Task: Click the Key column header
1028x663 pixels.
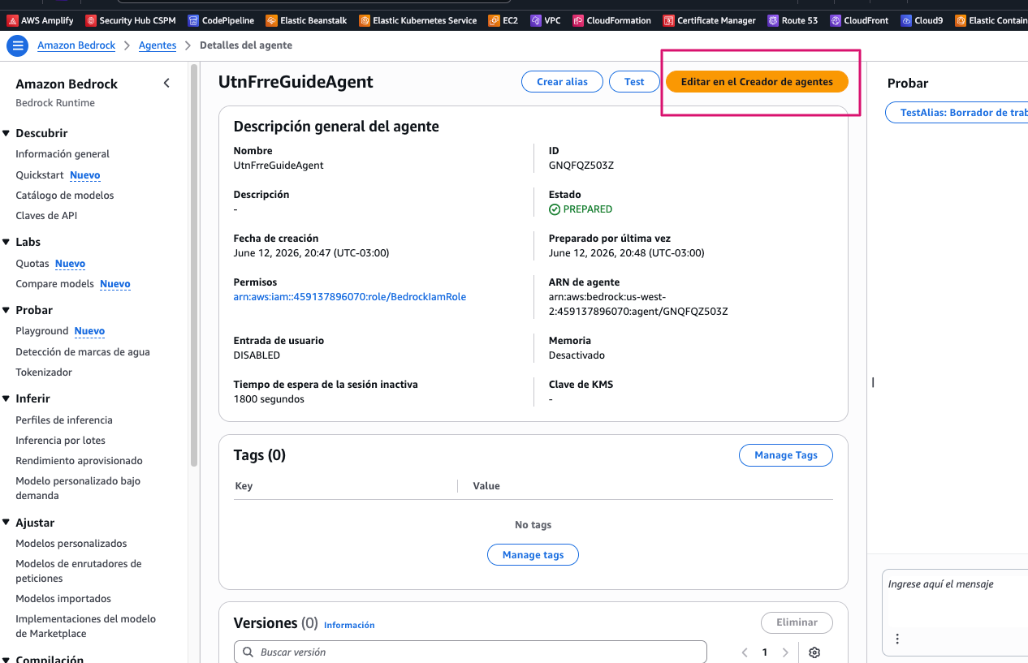Action: pos(244,486)
